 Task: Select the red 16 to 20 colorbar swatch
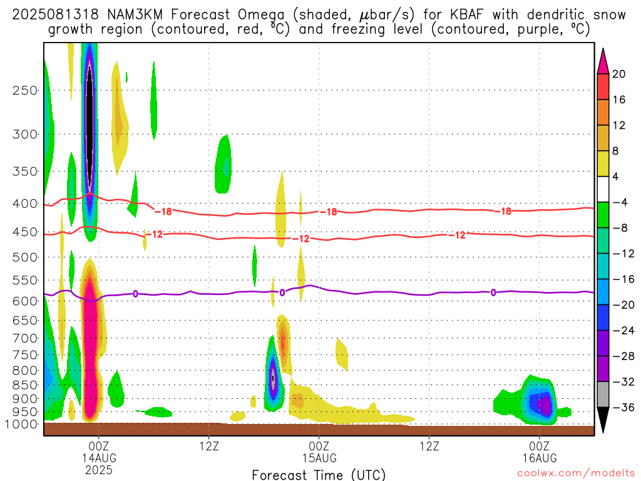point(603,86)
